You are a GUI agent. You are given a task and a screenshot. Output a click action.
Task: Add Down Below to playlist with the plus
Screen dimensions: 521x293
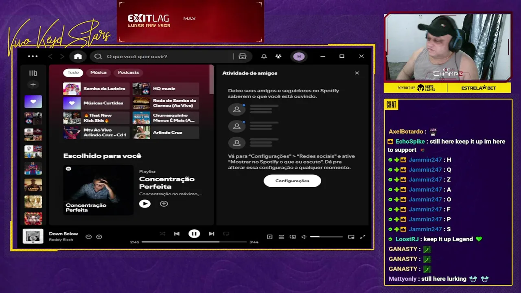click(99, 237)
